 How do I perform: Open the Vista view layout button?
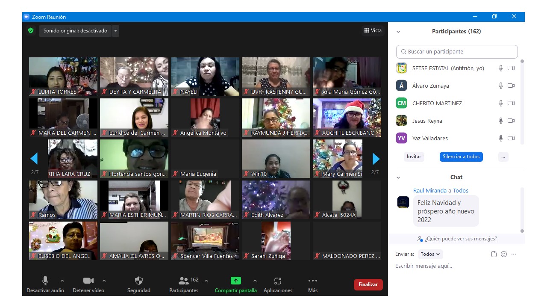373,30
